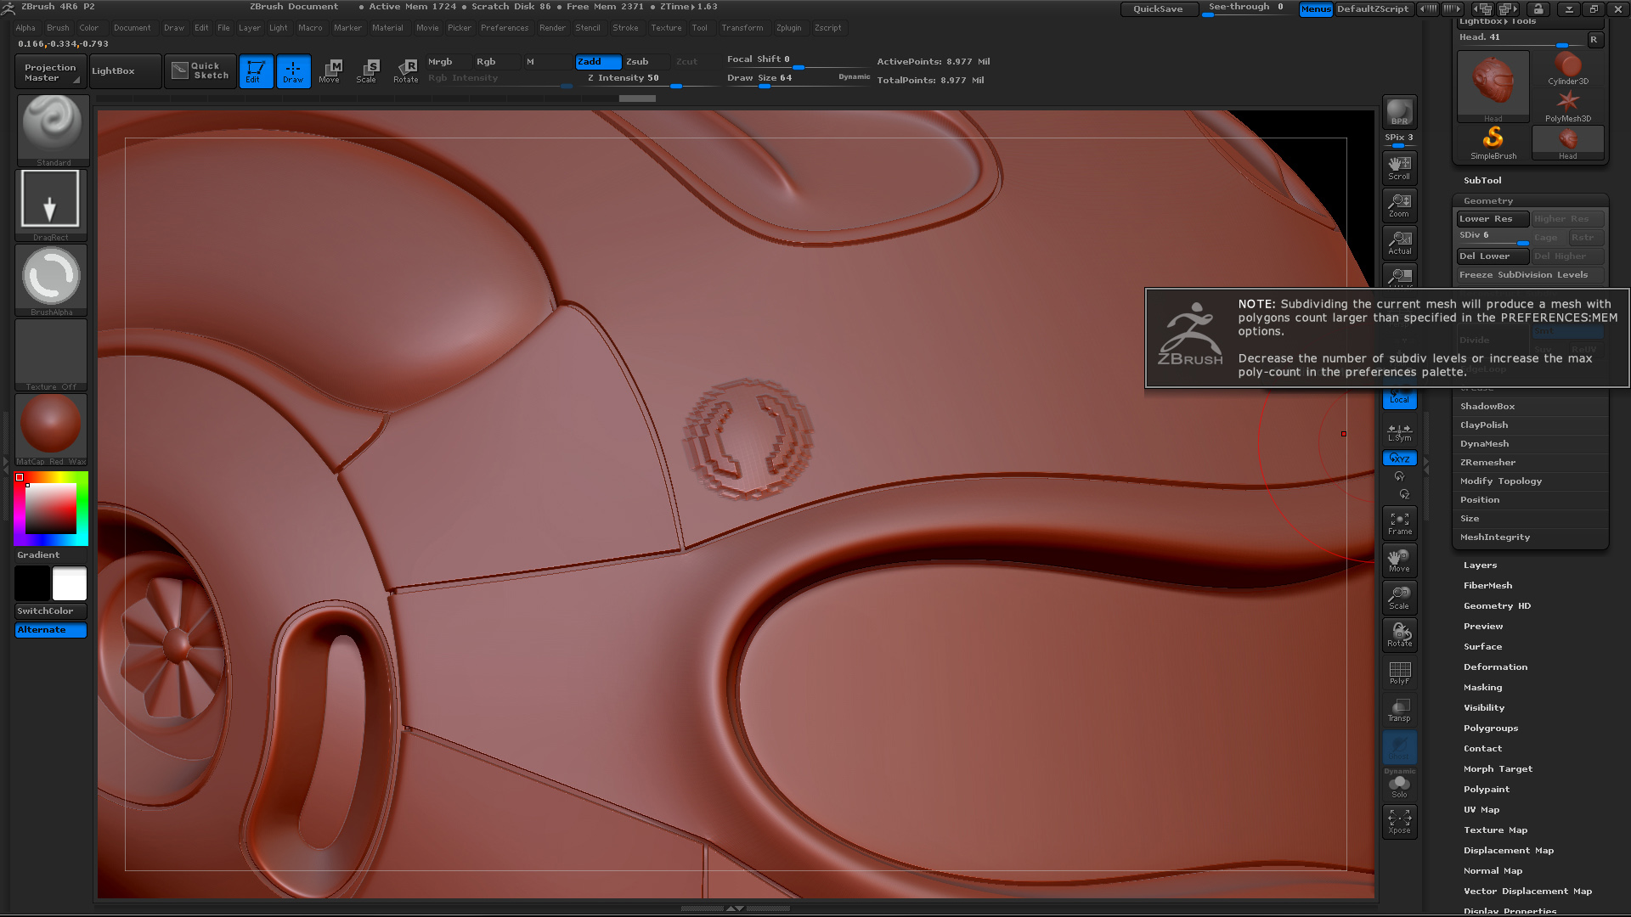Open the DragRect stroke selector
Screen dimensions: 1631x917
51,205
